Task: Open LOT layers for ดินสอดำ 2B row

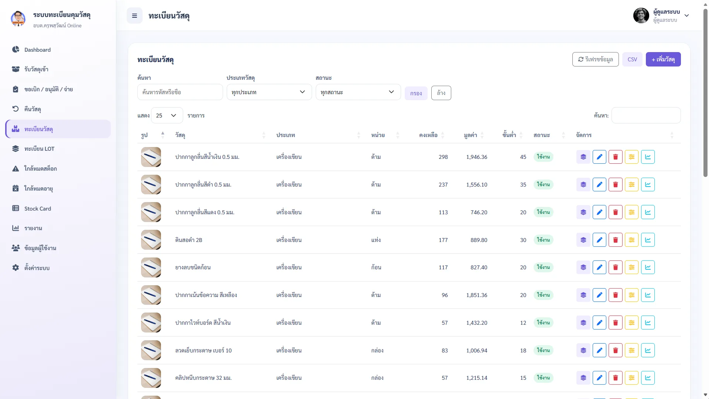Action: click(583, 240)
